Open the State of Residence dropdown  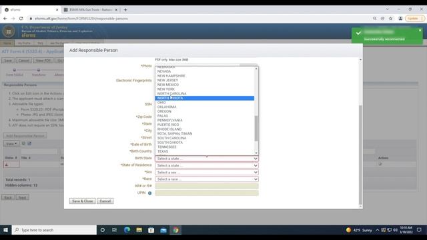tap(207, 165)
